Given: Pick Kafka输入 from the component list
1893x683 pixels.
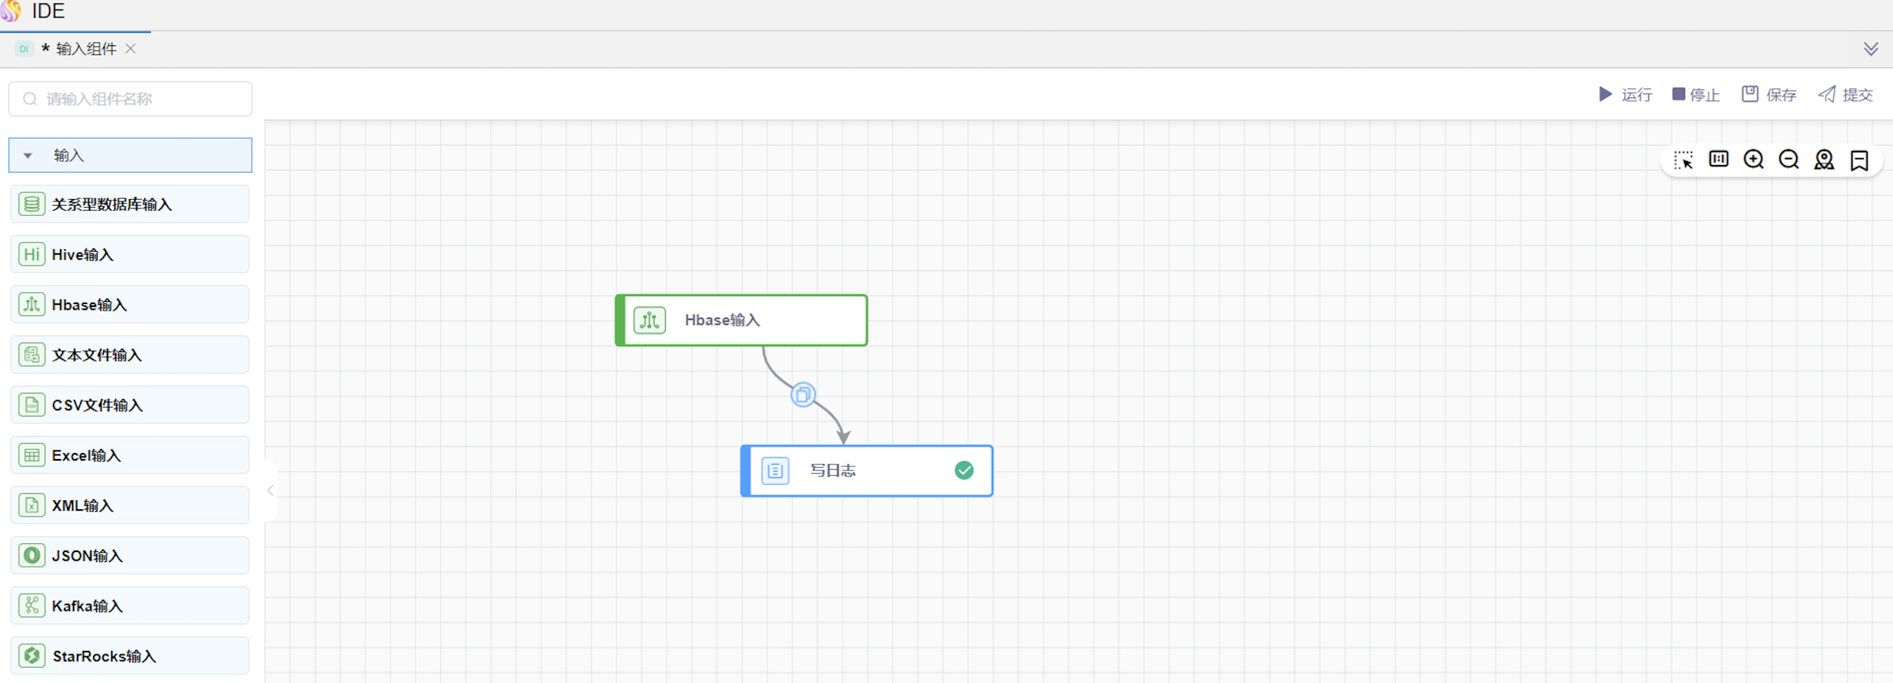Looking at the screenshot, I should [130, 606].
